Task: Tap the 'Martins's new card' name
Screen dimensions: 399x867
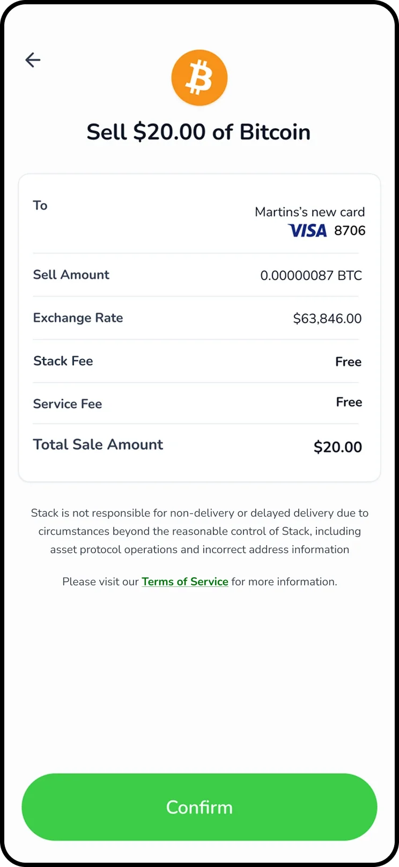Action: click(310, 212)
